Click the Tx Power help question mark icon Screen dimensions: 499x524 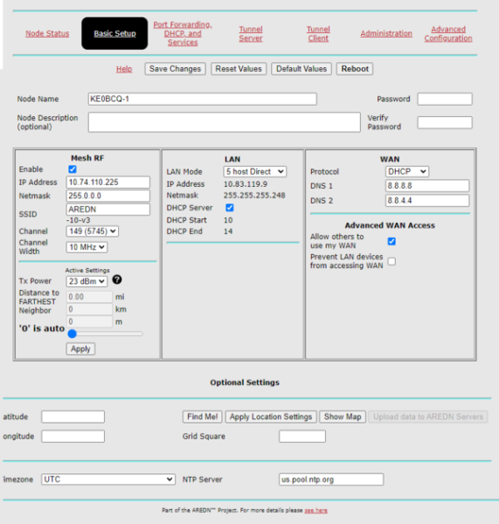click(x=117, y=279)
